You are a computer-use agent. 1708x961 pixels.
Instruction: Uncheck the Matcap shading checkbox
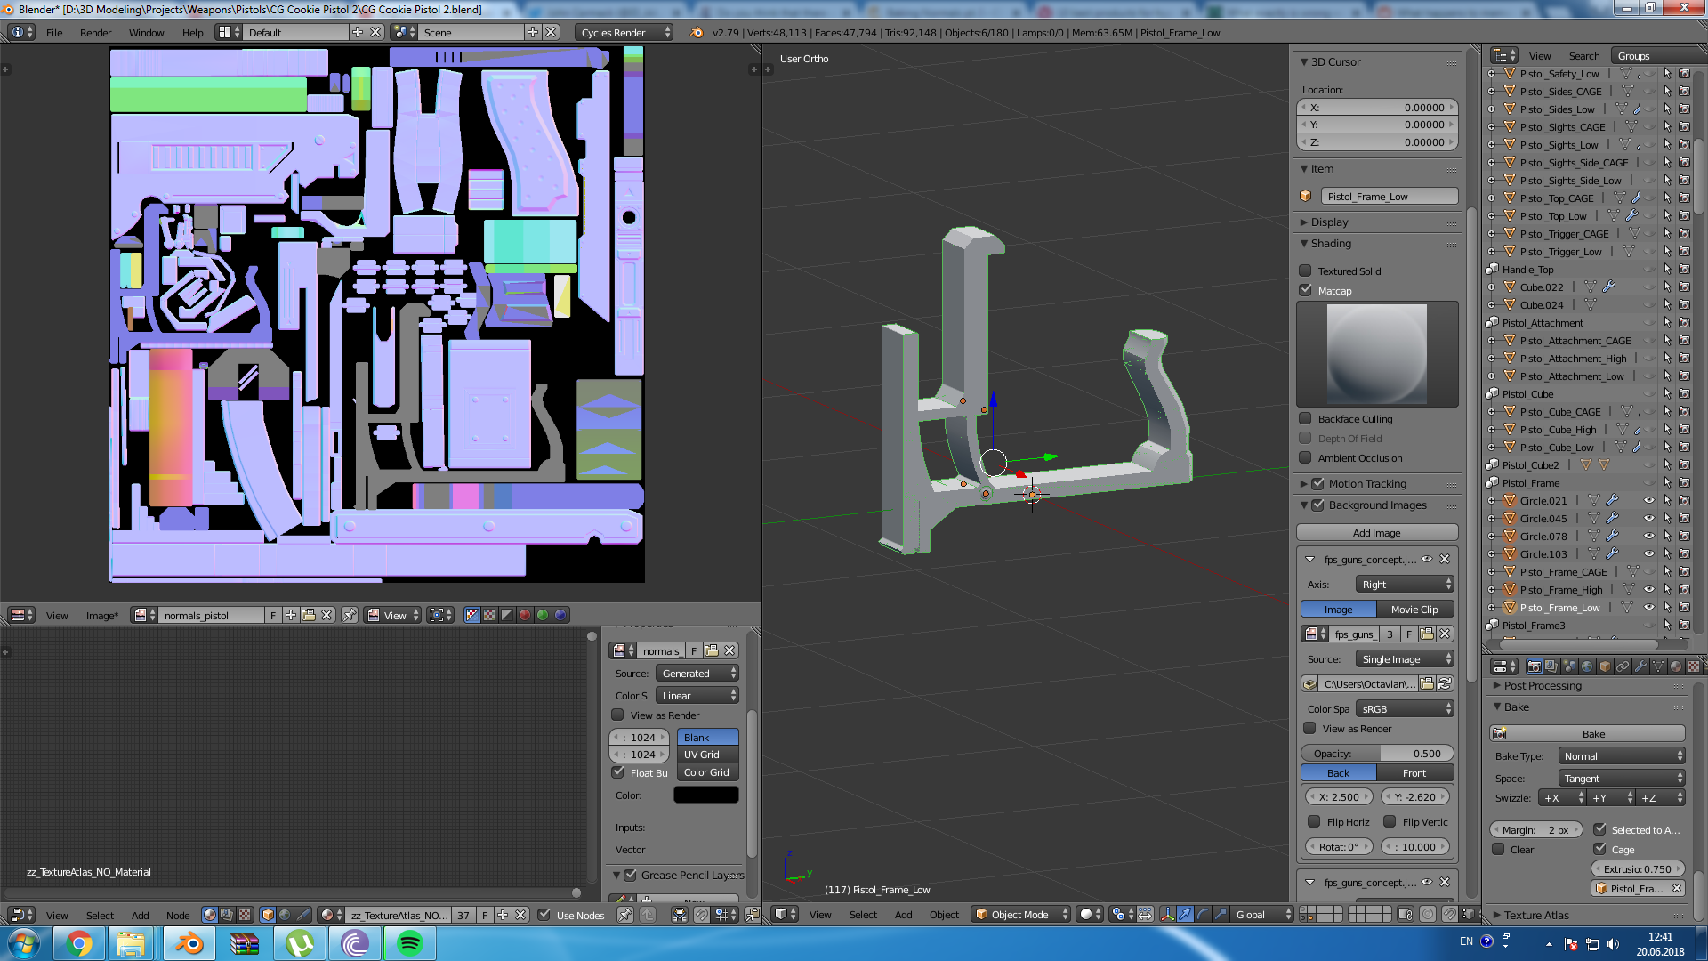click(1305, 290)
